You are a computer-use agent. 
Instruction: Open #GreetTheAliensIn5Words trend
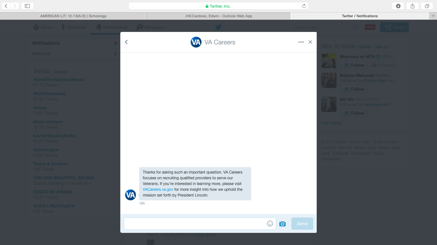pyautogui.click(x=59, y=79)
